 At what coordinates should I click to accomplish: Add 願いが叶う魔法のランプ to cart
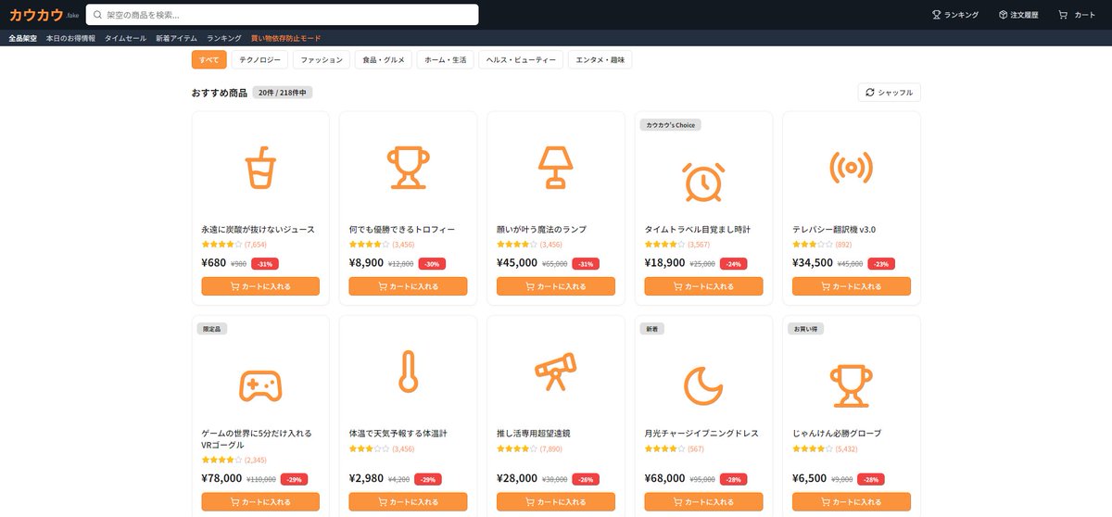[x=555, y=286]
